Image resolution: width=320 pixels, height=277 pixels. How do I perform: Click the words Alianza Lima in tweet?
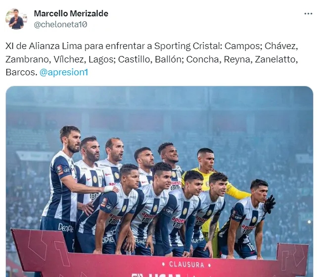55,46
